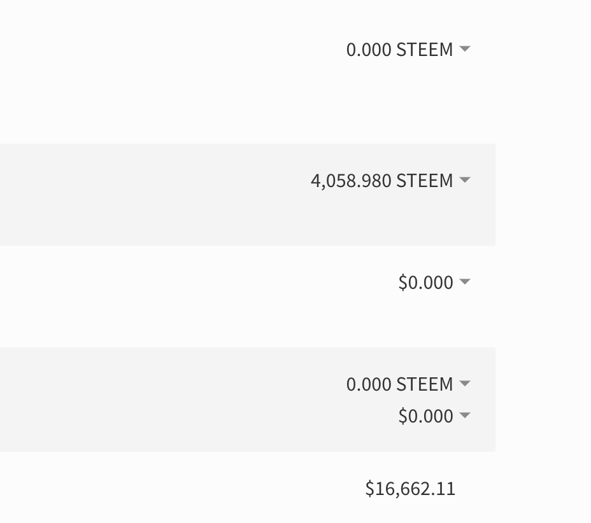
Task: Click the triangle beside the lower 0.000 STEEM
Action: [x=465, y=383]
